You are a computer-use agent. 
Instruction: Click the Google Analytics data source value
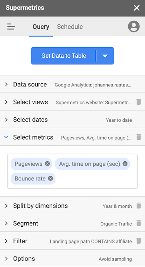[93, 85]
